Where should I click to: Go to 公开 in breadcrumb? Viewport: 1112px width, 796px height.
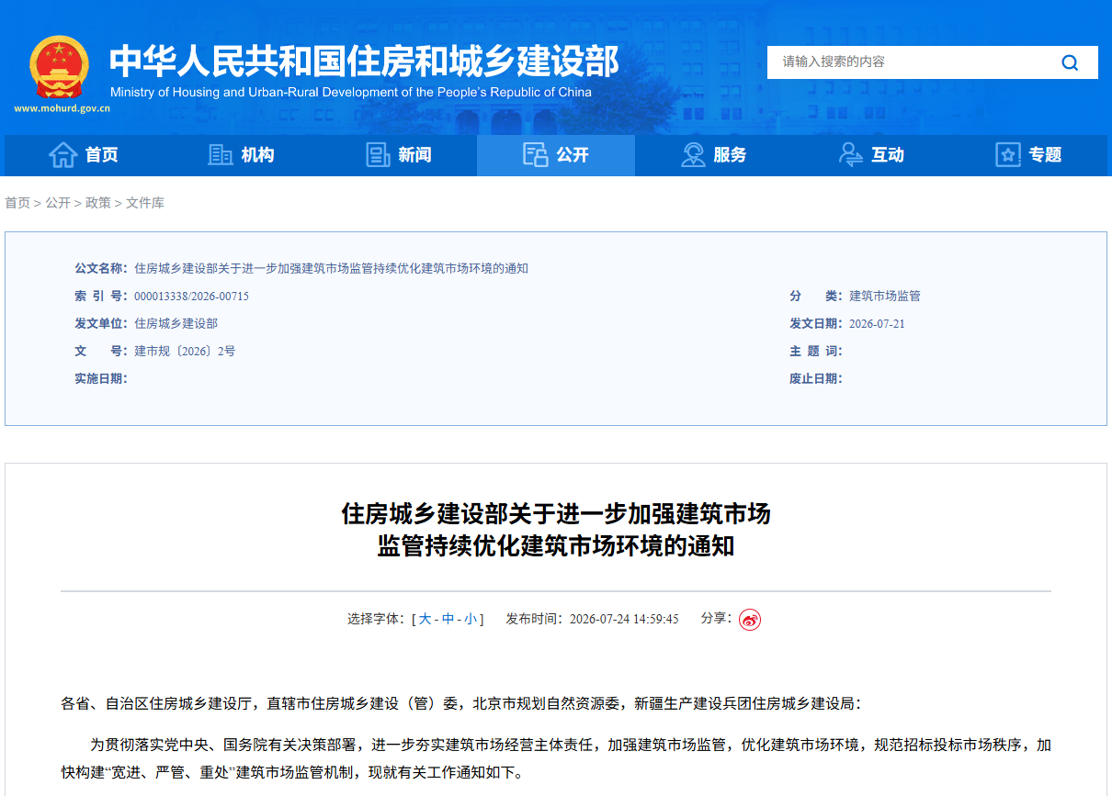point(58,203)
